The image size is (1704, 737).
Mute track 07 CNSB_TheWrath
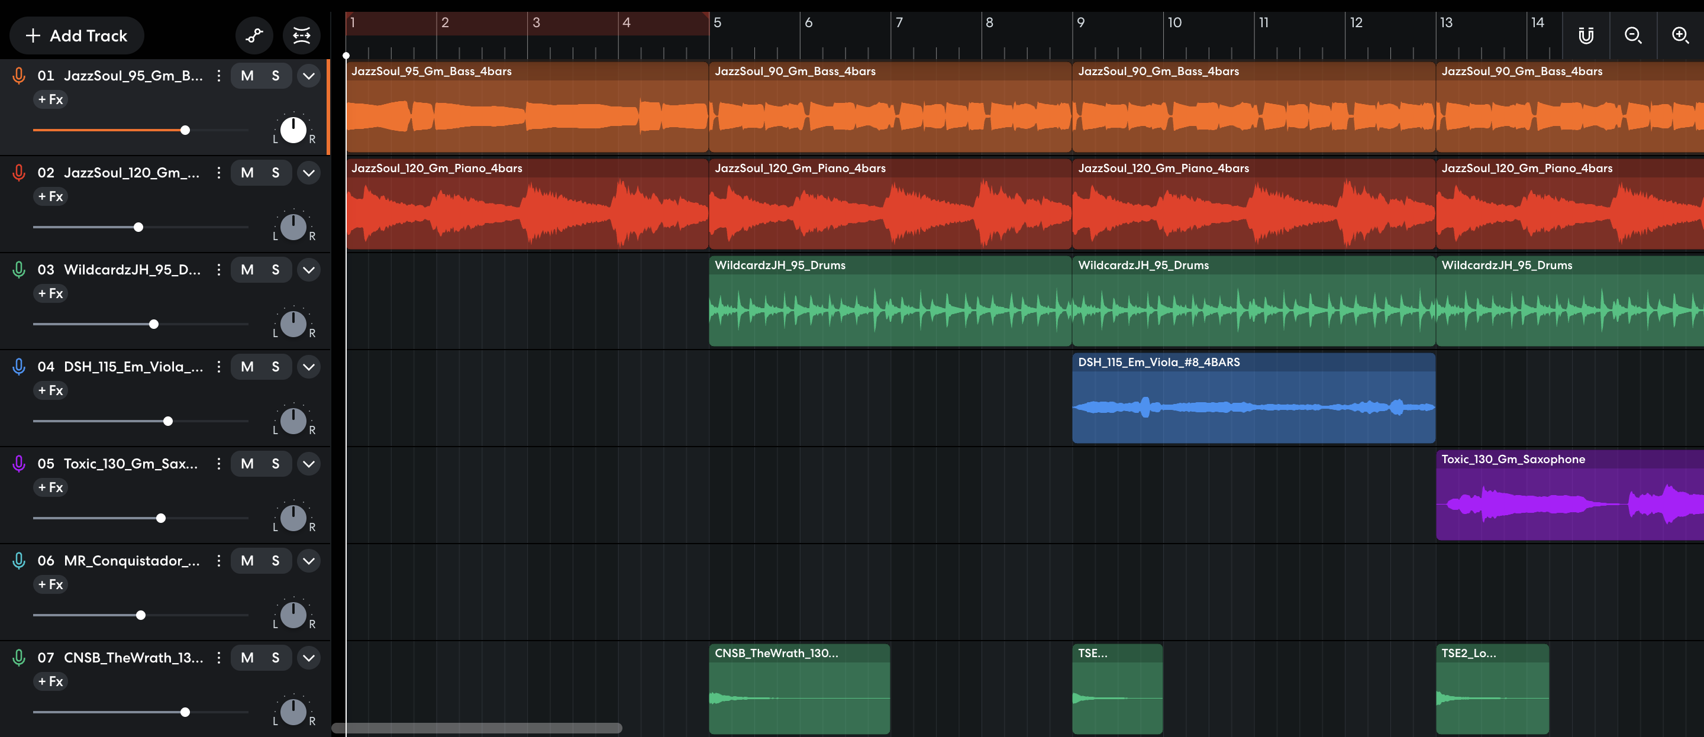click(x=246, y=658)
